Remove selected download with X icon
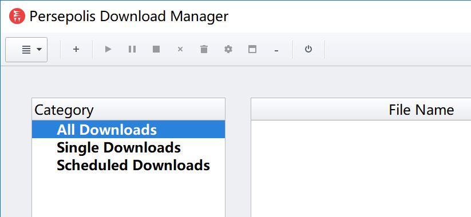471x217 pixels. (x=180, y=49)
